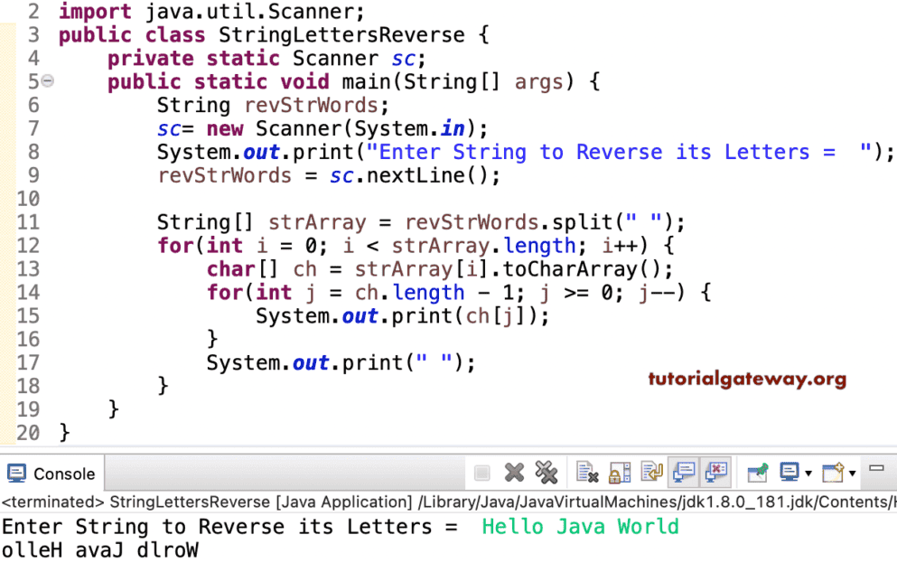Click line number 12 in the editor gutter
This screenshot has width=897, height=563.
28,245
